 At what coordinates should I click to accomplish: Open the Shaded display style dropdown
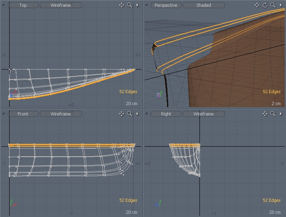(x=203, y=5)
